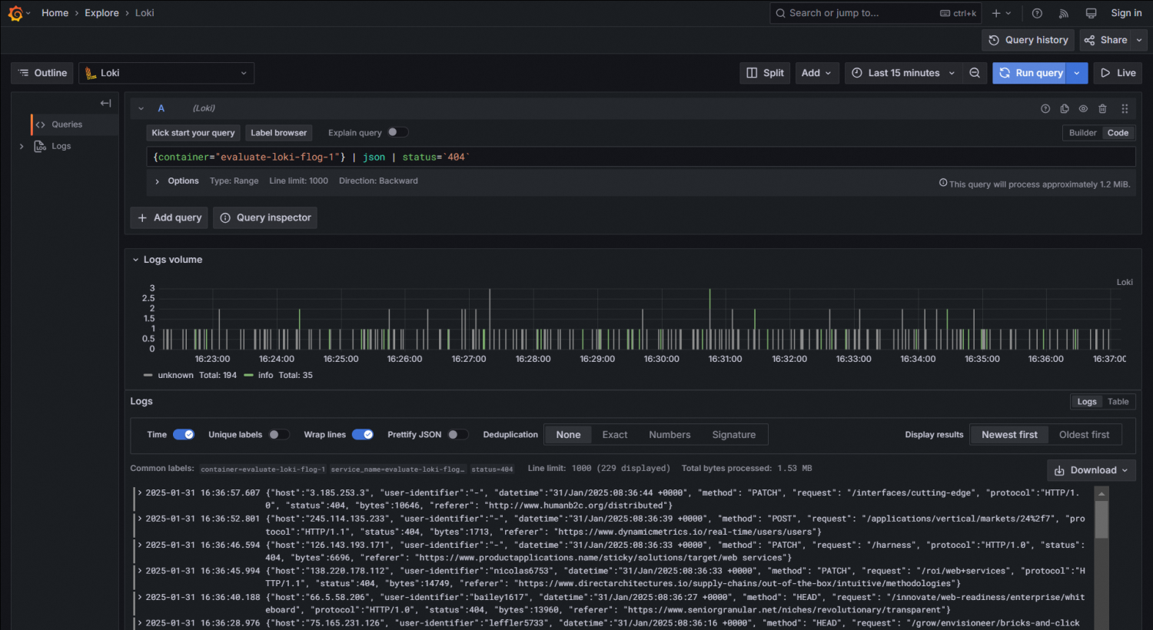Screen dimensions: 1153x630
Task: Disable the Wrap lines toggle
Action: point(362,434)
